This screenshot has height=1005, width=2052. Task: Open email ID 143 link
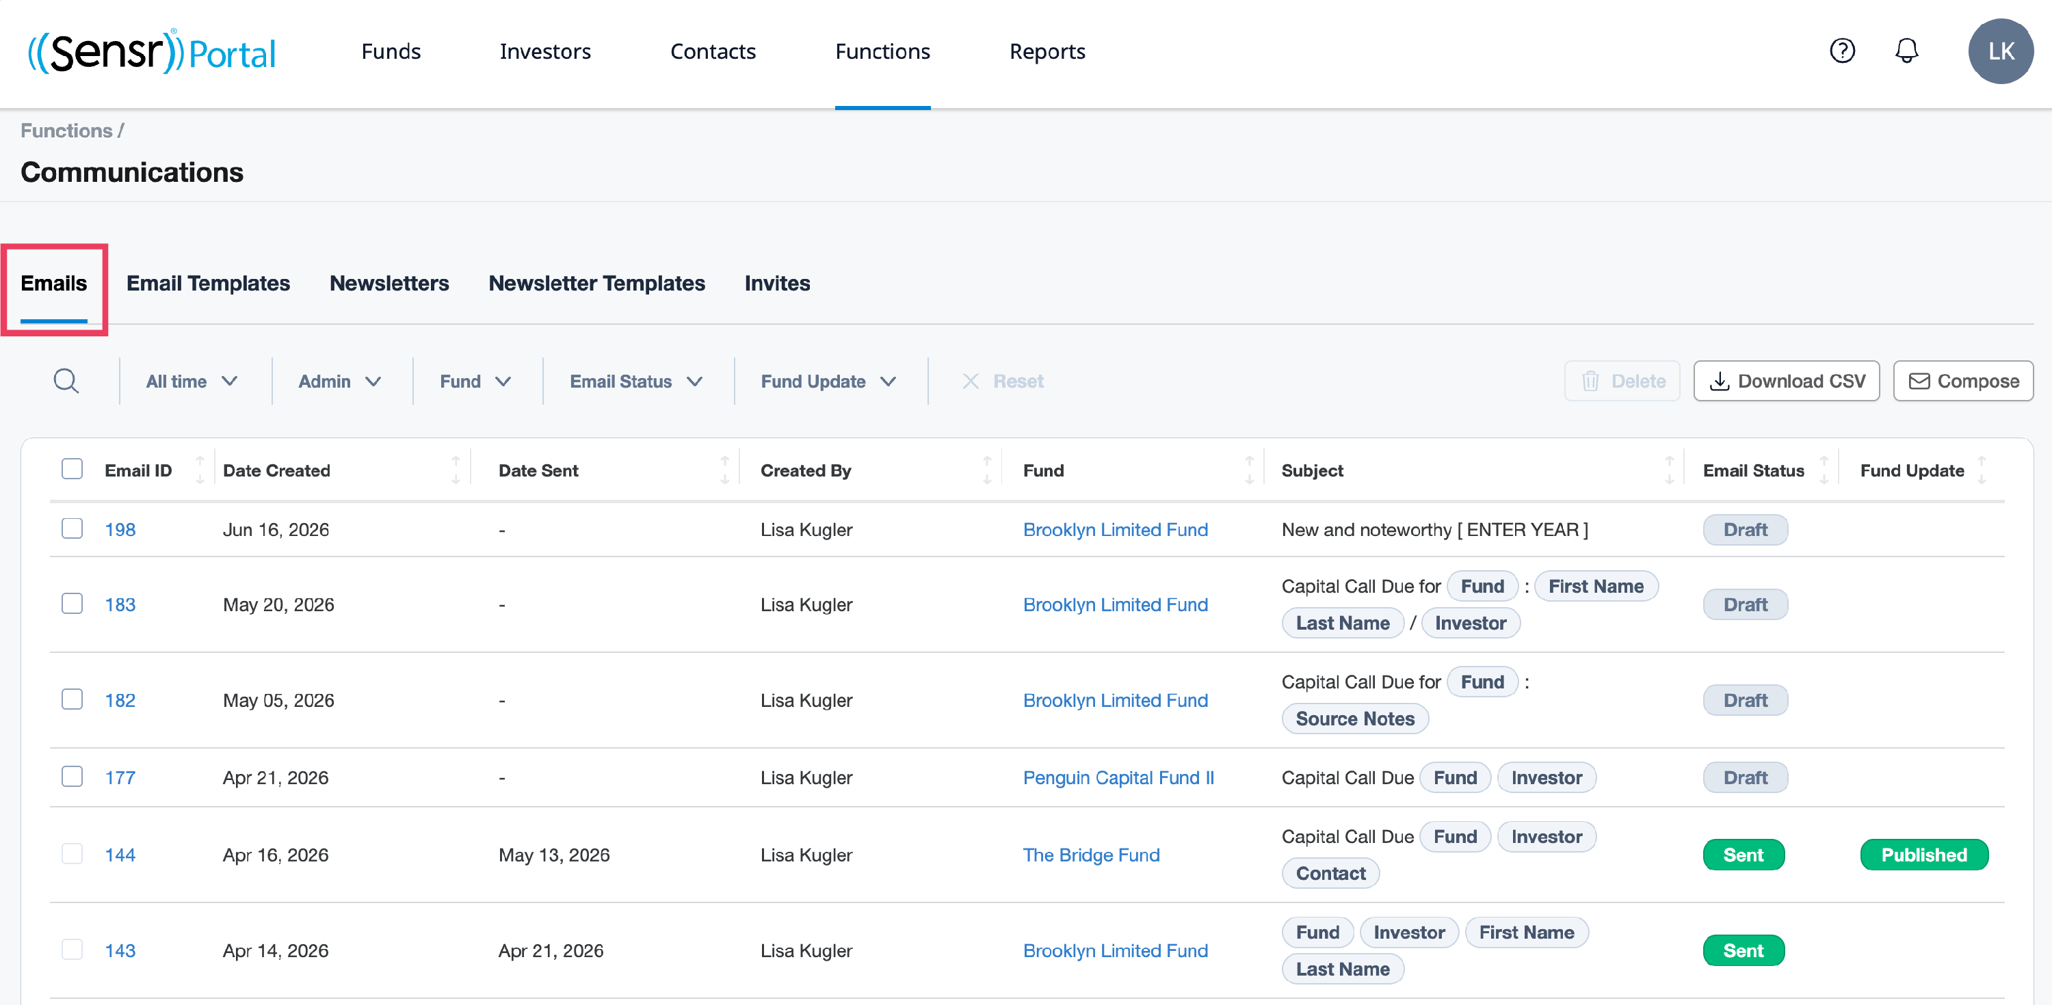[120, 950]
